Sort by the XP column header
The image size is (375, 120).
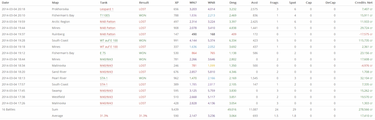click(x=177, y=3)
